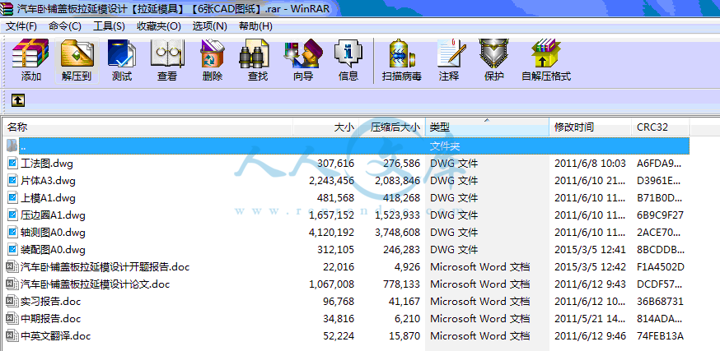Click size value 34,816
Image resolution: width=720 pixels, height=351 pixels.
(x=339, y=318)
